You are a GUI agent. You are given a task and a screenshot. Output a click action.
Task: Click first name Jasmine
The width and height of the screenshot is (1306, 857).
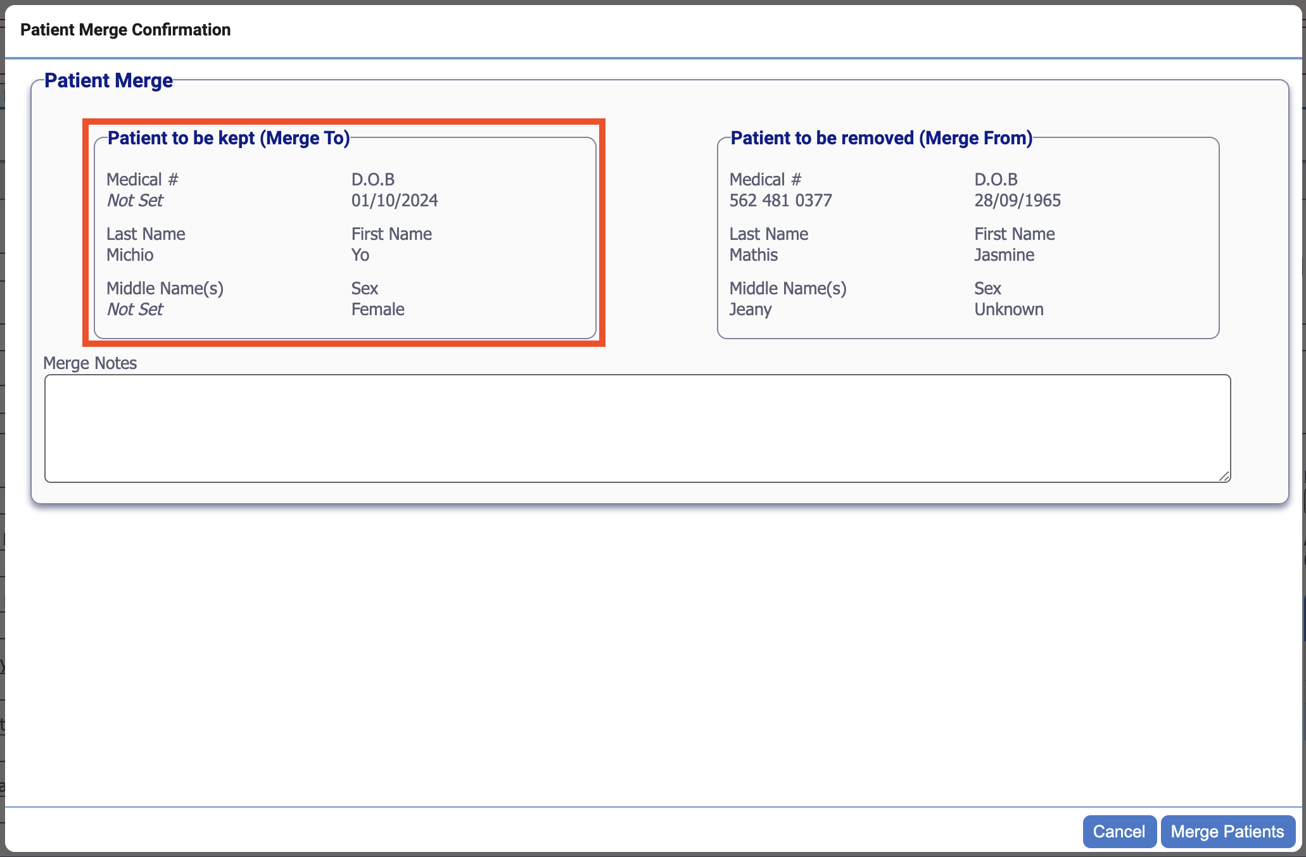(x=1004, y=255)
